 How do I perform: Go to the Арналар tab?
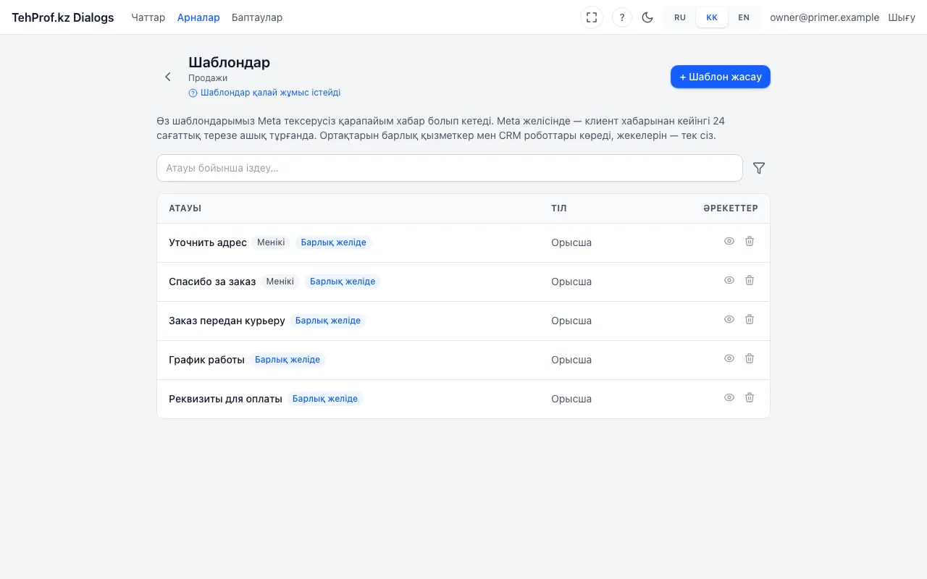tap(198, 17)
